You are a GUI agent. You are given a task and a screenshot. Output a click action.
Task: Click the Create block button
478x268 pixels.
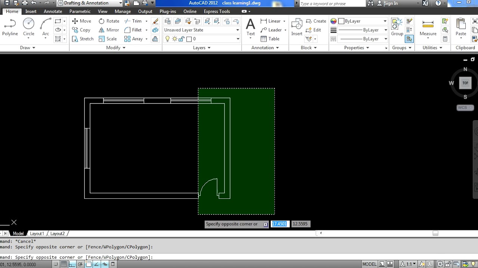click(316, 21)
